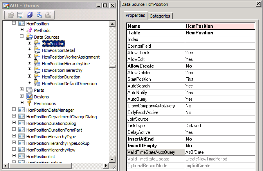This screenshot has height=171, width=263.
Task: Expand the Methods node
Action: coord(22,29)
